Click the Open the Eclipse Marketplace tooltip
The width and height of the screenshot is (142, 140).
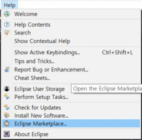(106, 88)
